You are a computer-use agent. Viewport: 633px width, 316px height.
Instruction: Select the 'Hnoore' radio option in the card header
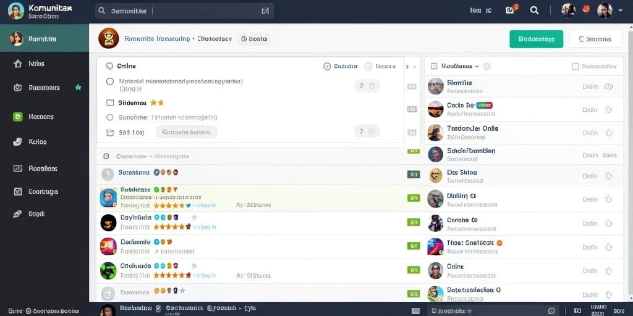tap(368, 67)
